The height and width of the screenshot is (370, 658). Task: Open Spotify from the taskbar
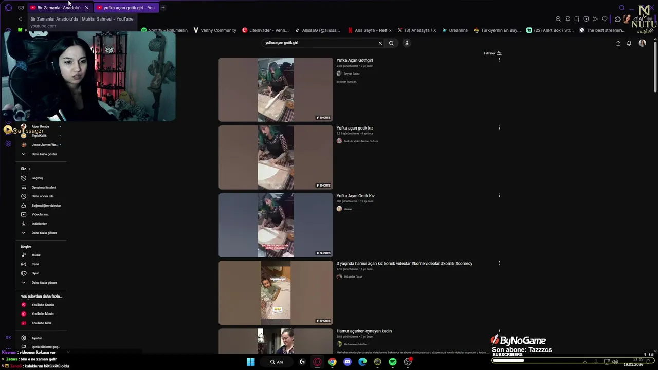pos(393,362)
